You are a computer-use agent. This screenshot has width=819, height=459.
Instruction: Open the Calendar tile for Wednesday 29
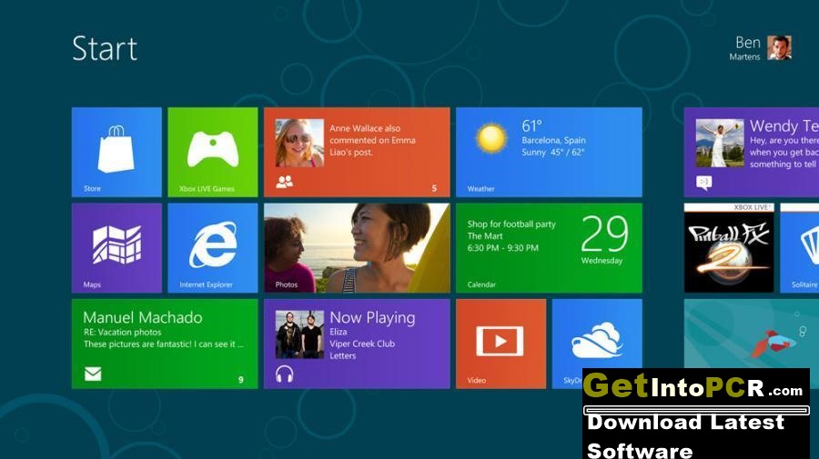[549, 248]
